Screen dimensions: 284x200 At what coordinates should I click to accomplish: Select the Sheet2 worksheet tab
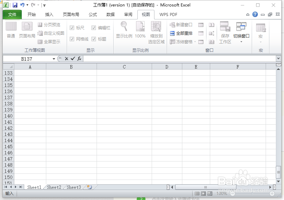[x=53, y=187]
